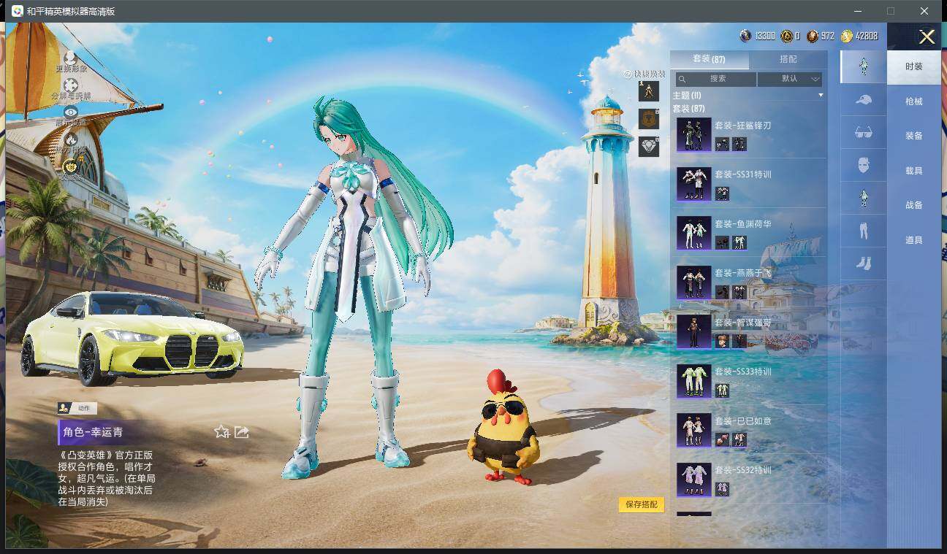947x554 pixels.
Task: Switch to the 搭配 tab
Action: pos(788,59)
